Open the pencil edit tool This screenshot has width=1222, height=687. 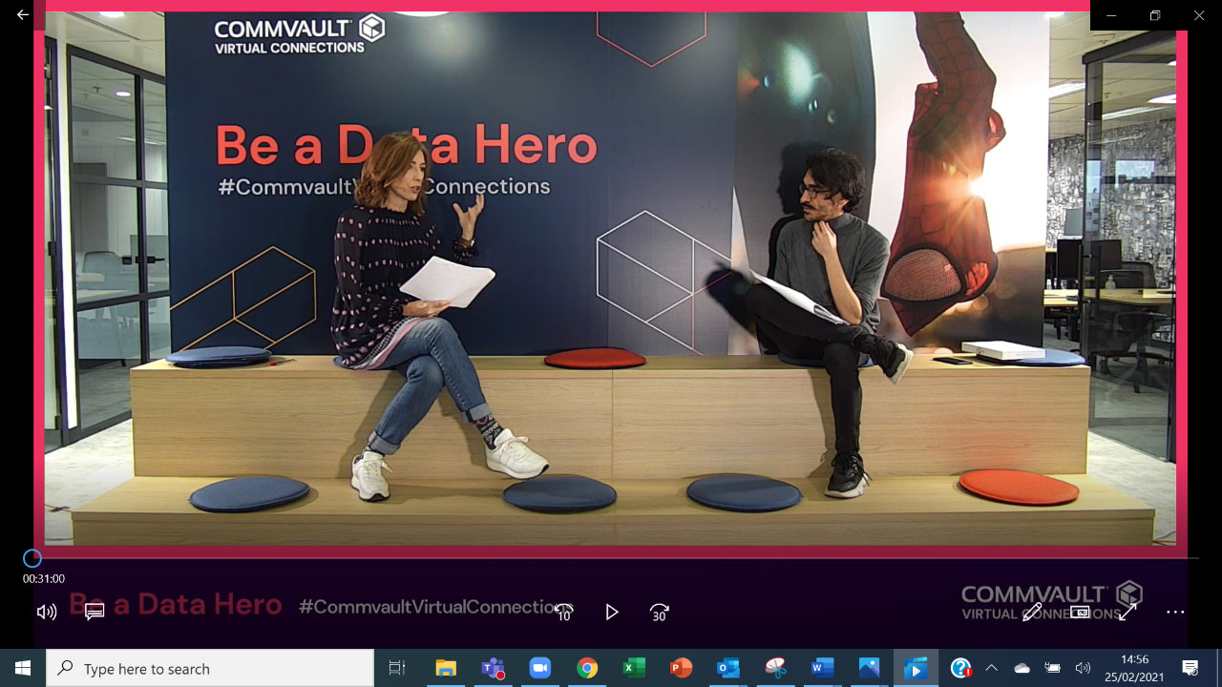[1032, 613]
